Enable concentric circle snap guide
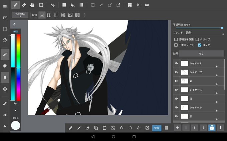 click(x=77, y=15)
